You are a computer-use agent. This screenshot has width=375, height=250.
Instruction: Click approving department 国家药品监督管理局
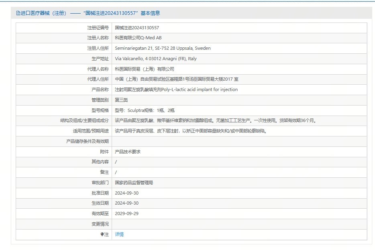tap(134, 183)
